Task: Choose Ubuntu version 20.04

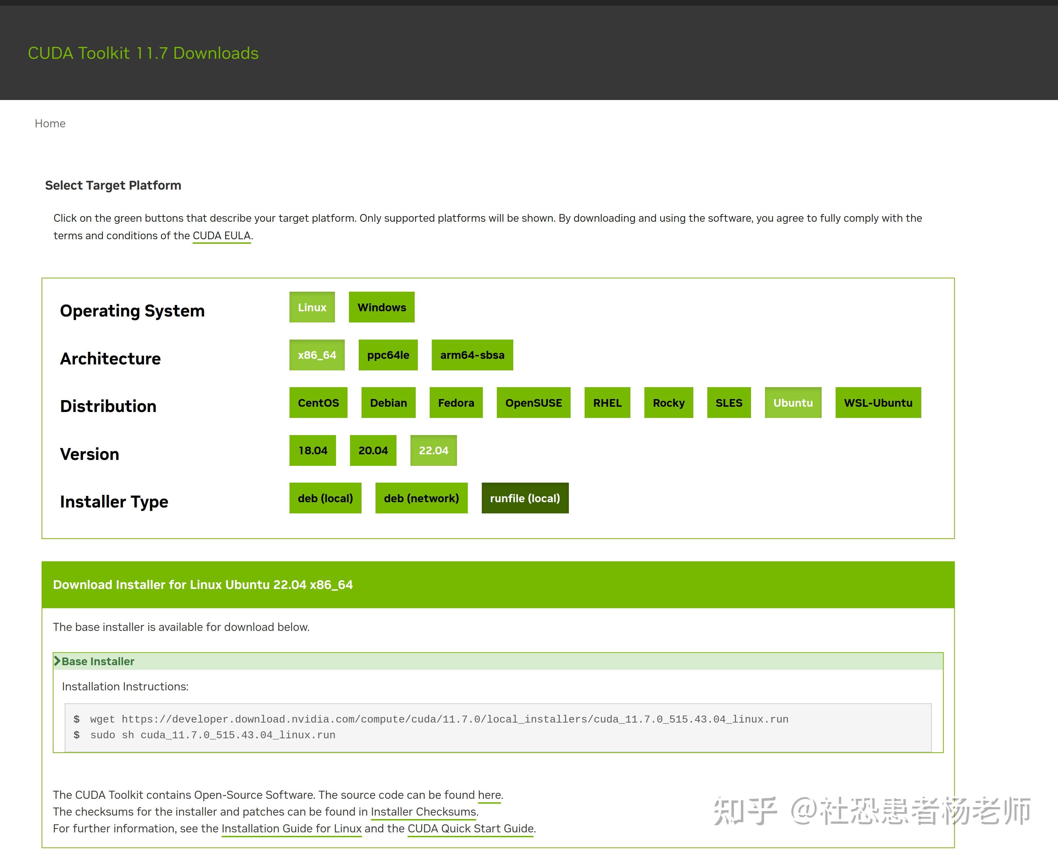Action: point(372,450)
